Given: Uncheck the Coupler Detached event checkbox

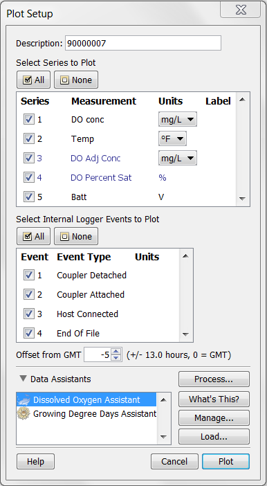Looking at the screenshot, I should 29,275.
